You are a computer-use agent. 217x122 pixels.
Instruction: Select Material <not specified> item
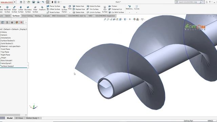pyautogui.click(x=11, y=46)
